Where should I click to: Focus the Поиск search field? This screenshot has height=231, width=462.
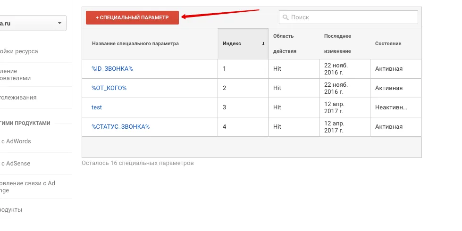(348, 17)
